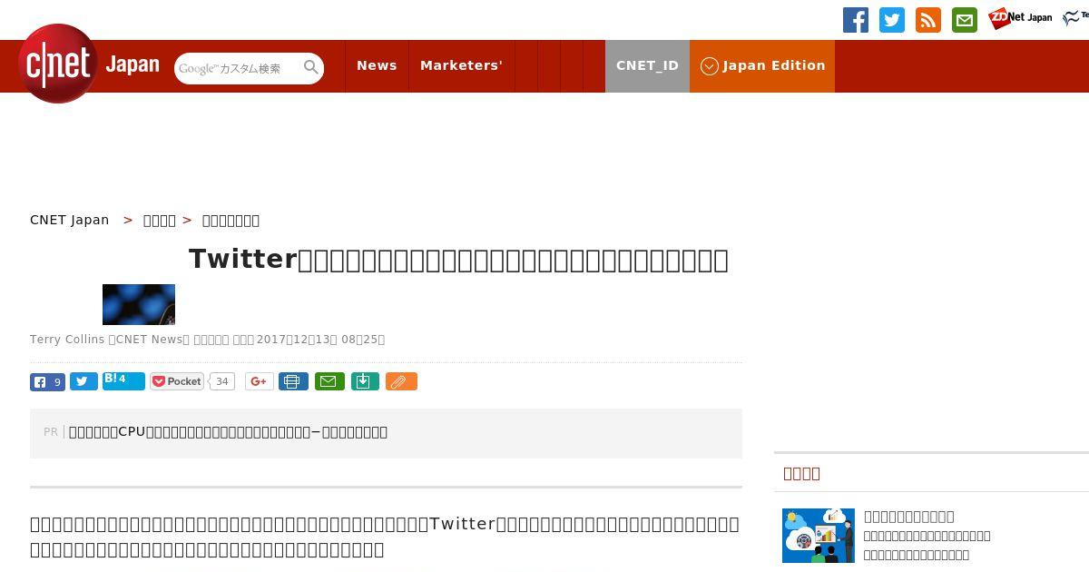
Task: Open the Japan Edition dropdown
Action: 762,66
